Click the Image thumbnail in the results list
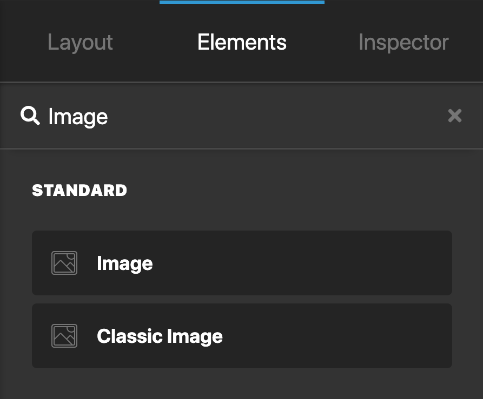The width and height of the screenshot is (483, 399). (64, 263)
